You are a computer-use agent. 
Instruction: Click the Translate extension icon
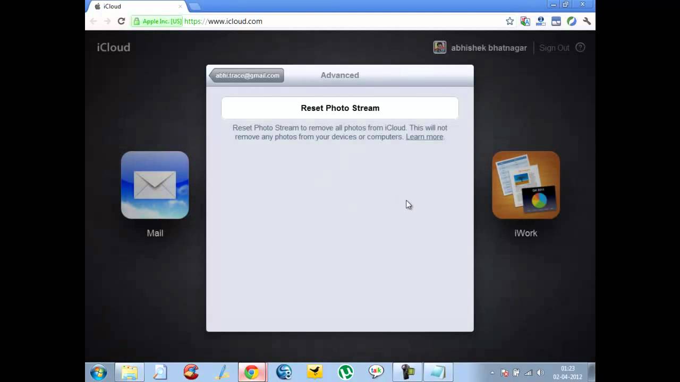pos(525,21)
